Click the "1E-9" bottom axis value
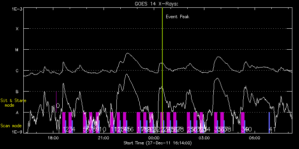 pos(17,132)
